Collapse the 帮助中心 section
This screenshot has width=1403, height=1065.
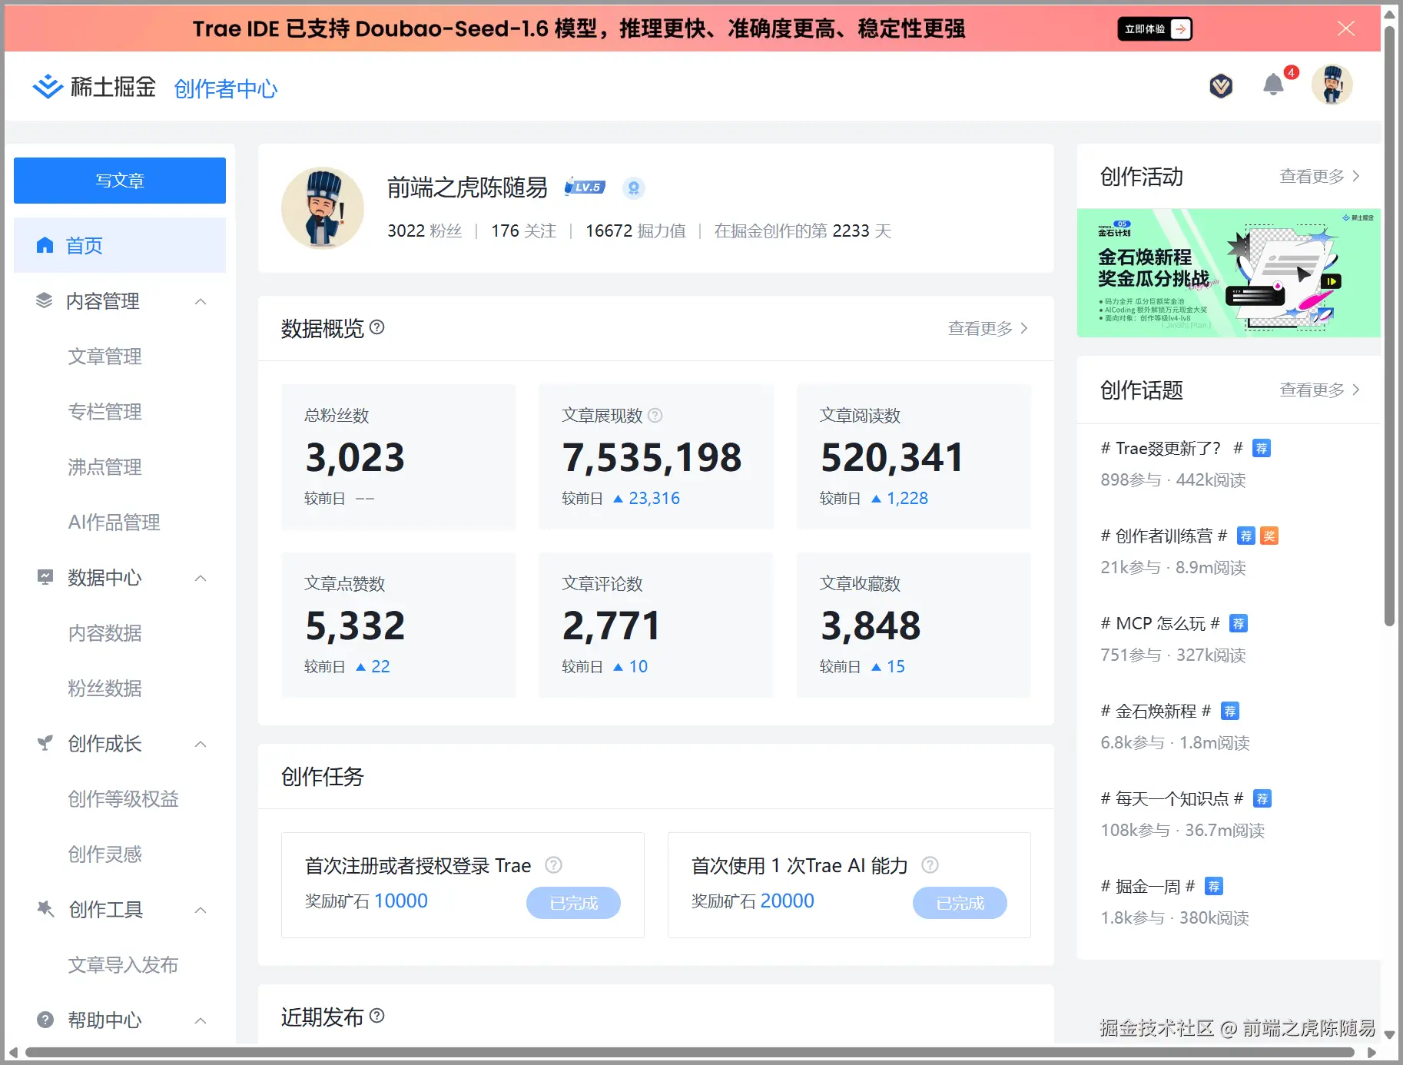(x=201, y=1020)
